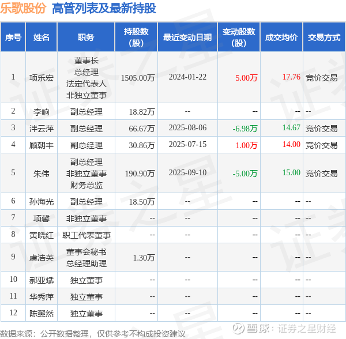Image resolution: width=346 pixels, height=339 pixels.
Task: Select the 成交均价 column header
Action: pyautogui.click(x=281, y=37)
